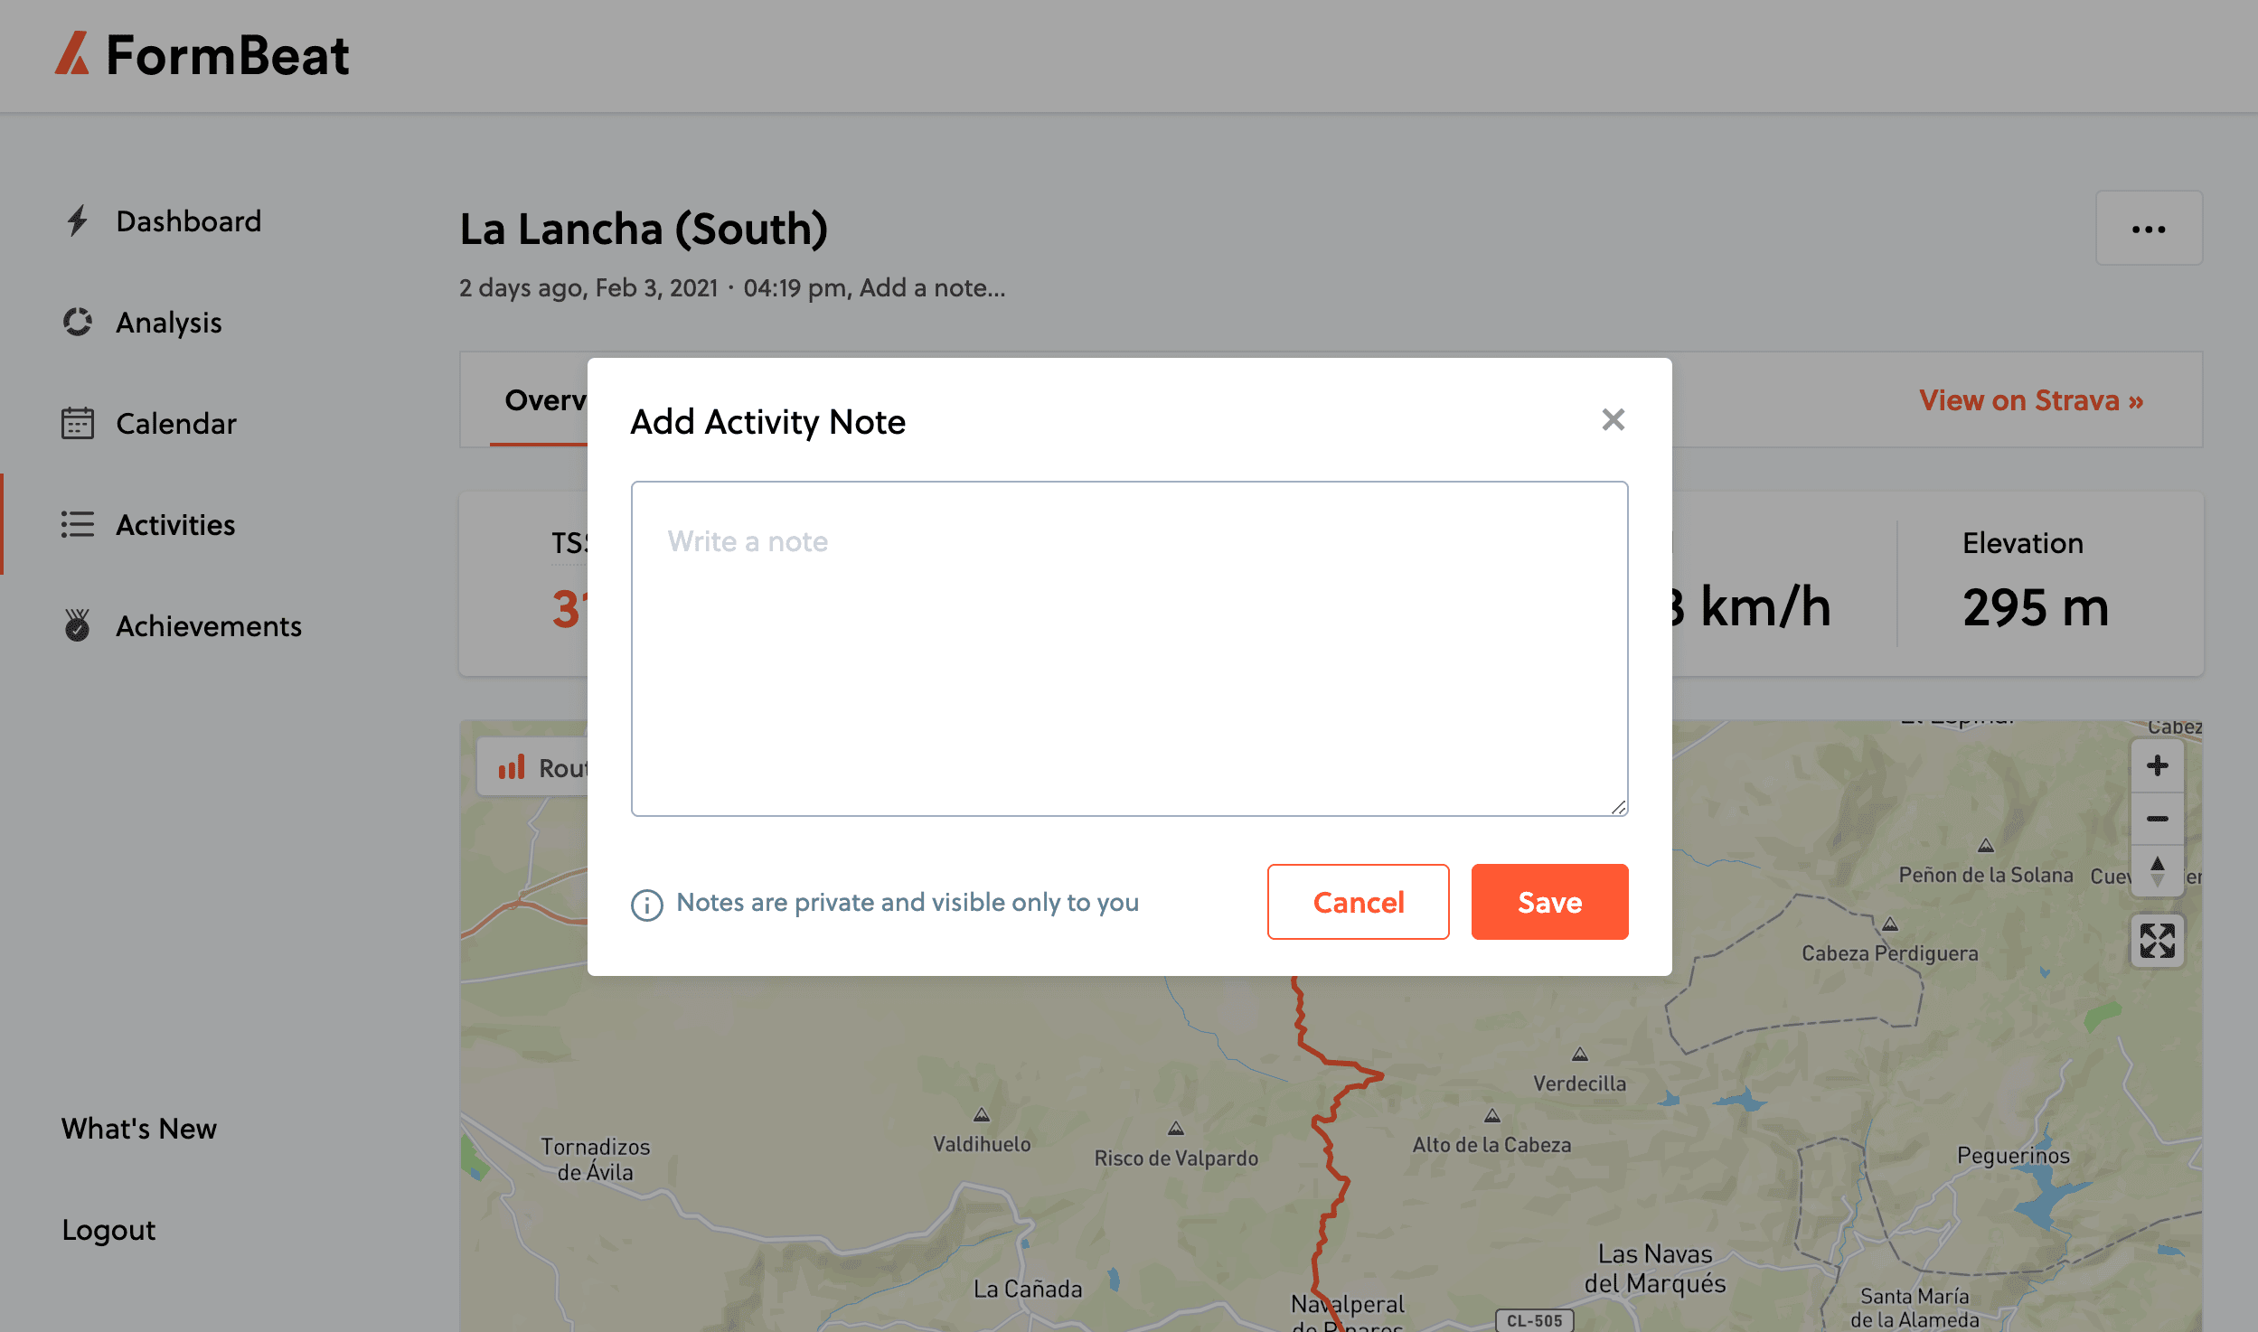
Task: Cancel adding the activity note
Action: pos(1358,902)
